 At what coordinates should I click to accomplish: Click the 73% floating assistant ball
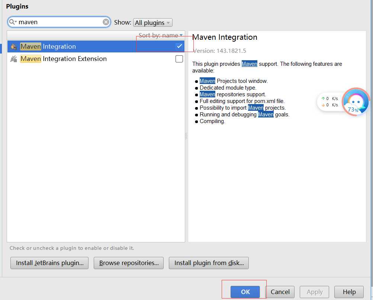pos(356,102)
